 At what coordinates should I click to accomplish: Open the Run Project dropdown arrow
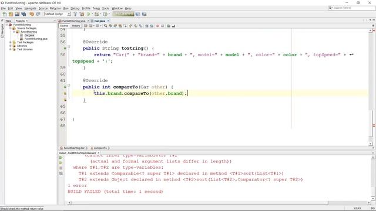92,14
